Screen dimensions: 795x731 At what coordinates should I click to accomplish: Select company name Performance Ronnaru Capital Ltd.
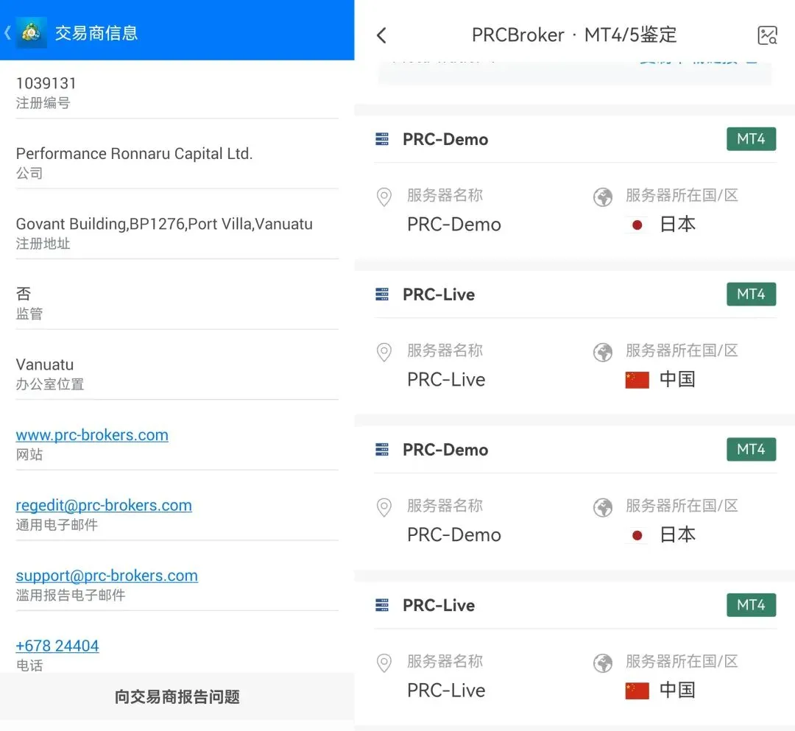[x=135, y=154]
